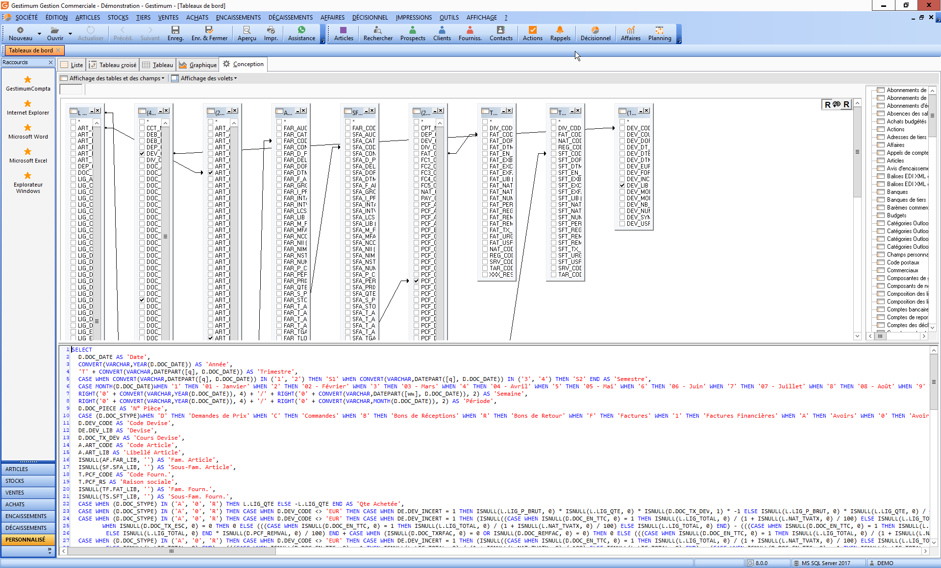Viewport: 941px width, 568px height.
Task: Switch to the Tableau tab
Action: coord(157,65)
